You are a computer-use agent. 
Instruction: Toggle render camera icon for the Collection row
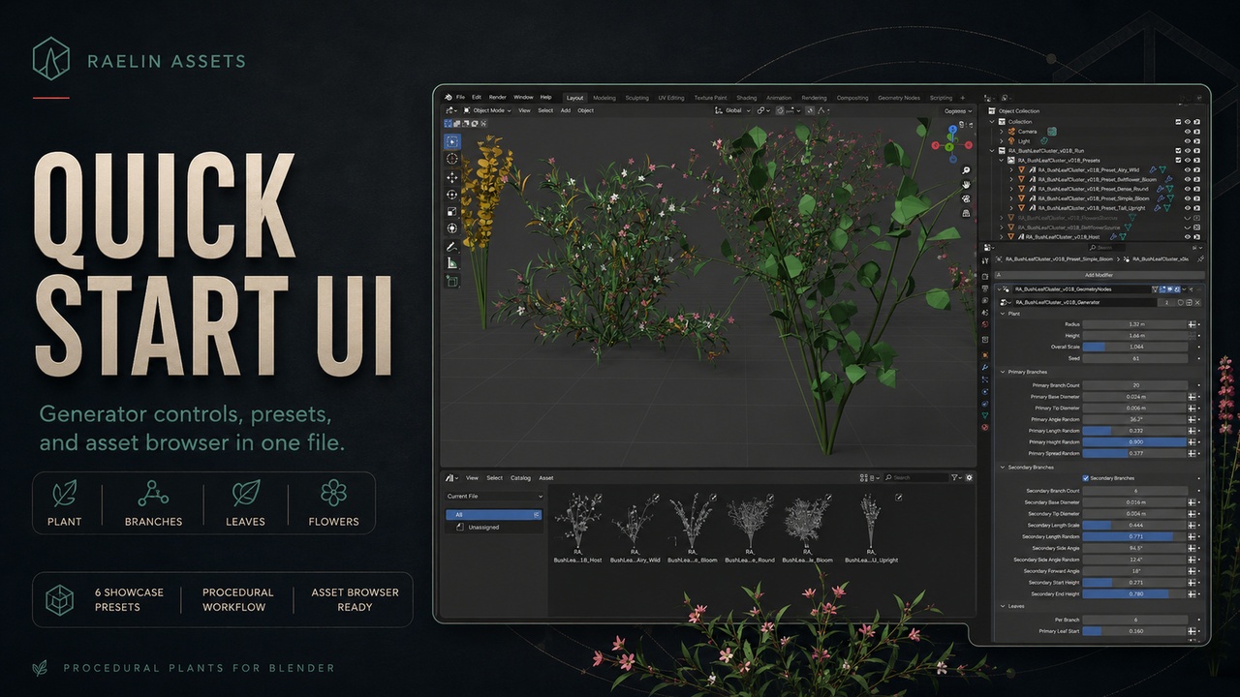(1197, 122)
